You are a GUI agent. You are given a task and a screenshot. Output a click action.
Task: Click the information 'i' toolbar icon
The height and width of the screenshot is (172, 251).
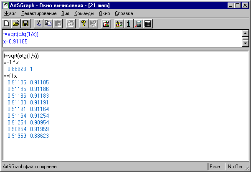coord(129,23)
